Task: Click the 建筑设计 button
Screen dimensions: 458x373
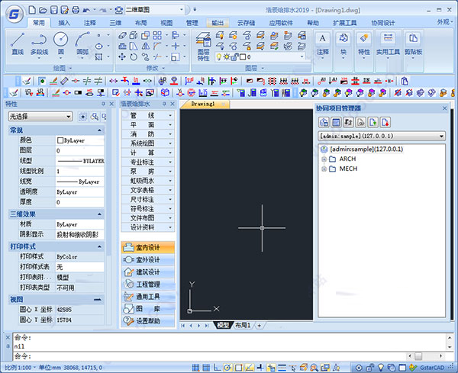Action: (148, 272)
